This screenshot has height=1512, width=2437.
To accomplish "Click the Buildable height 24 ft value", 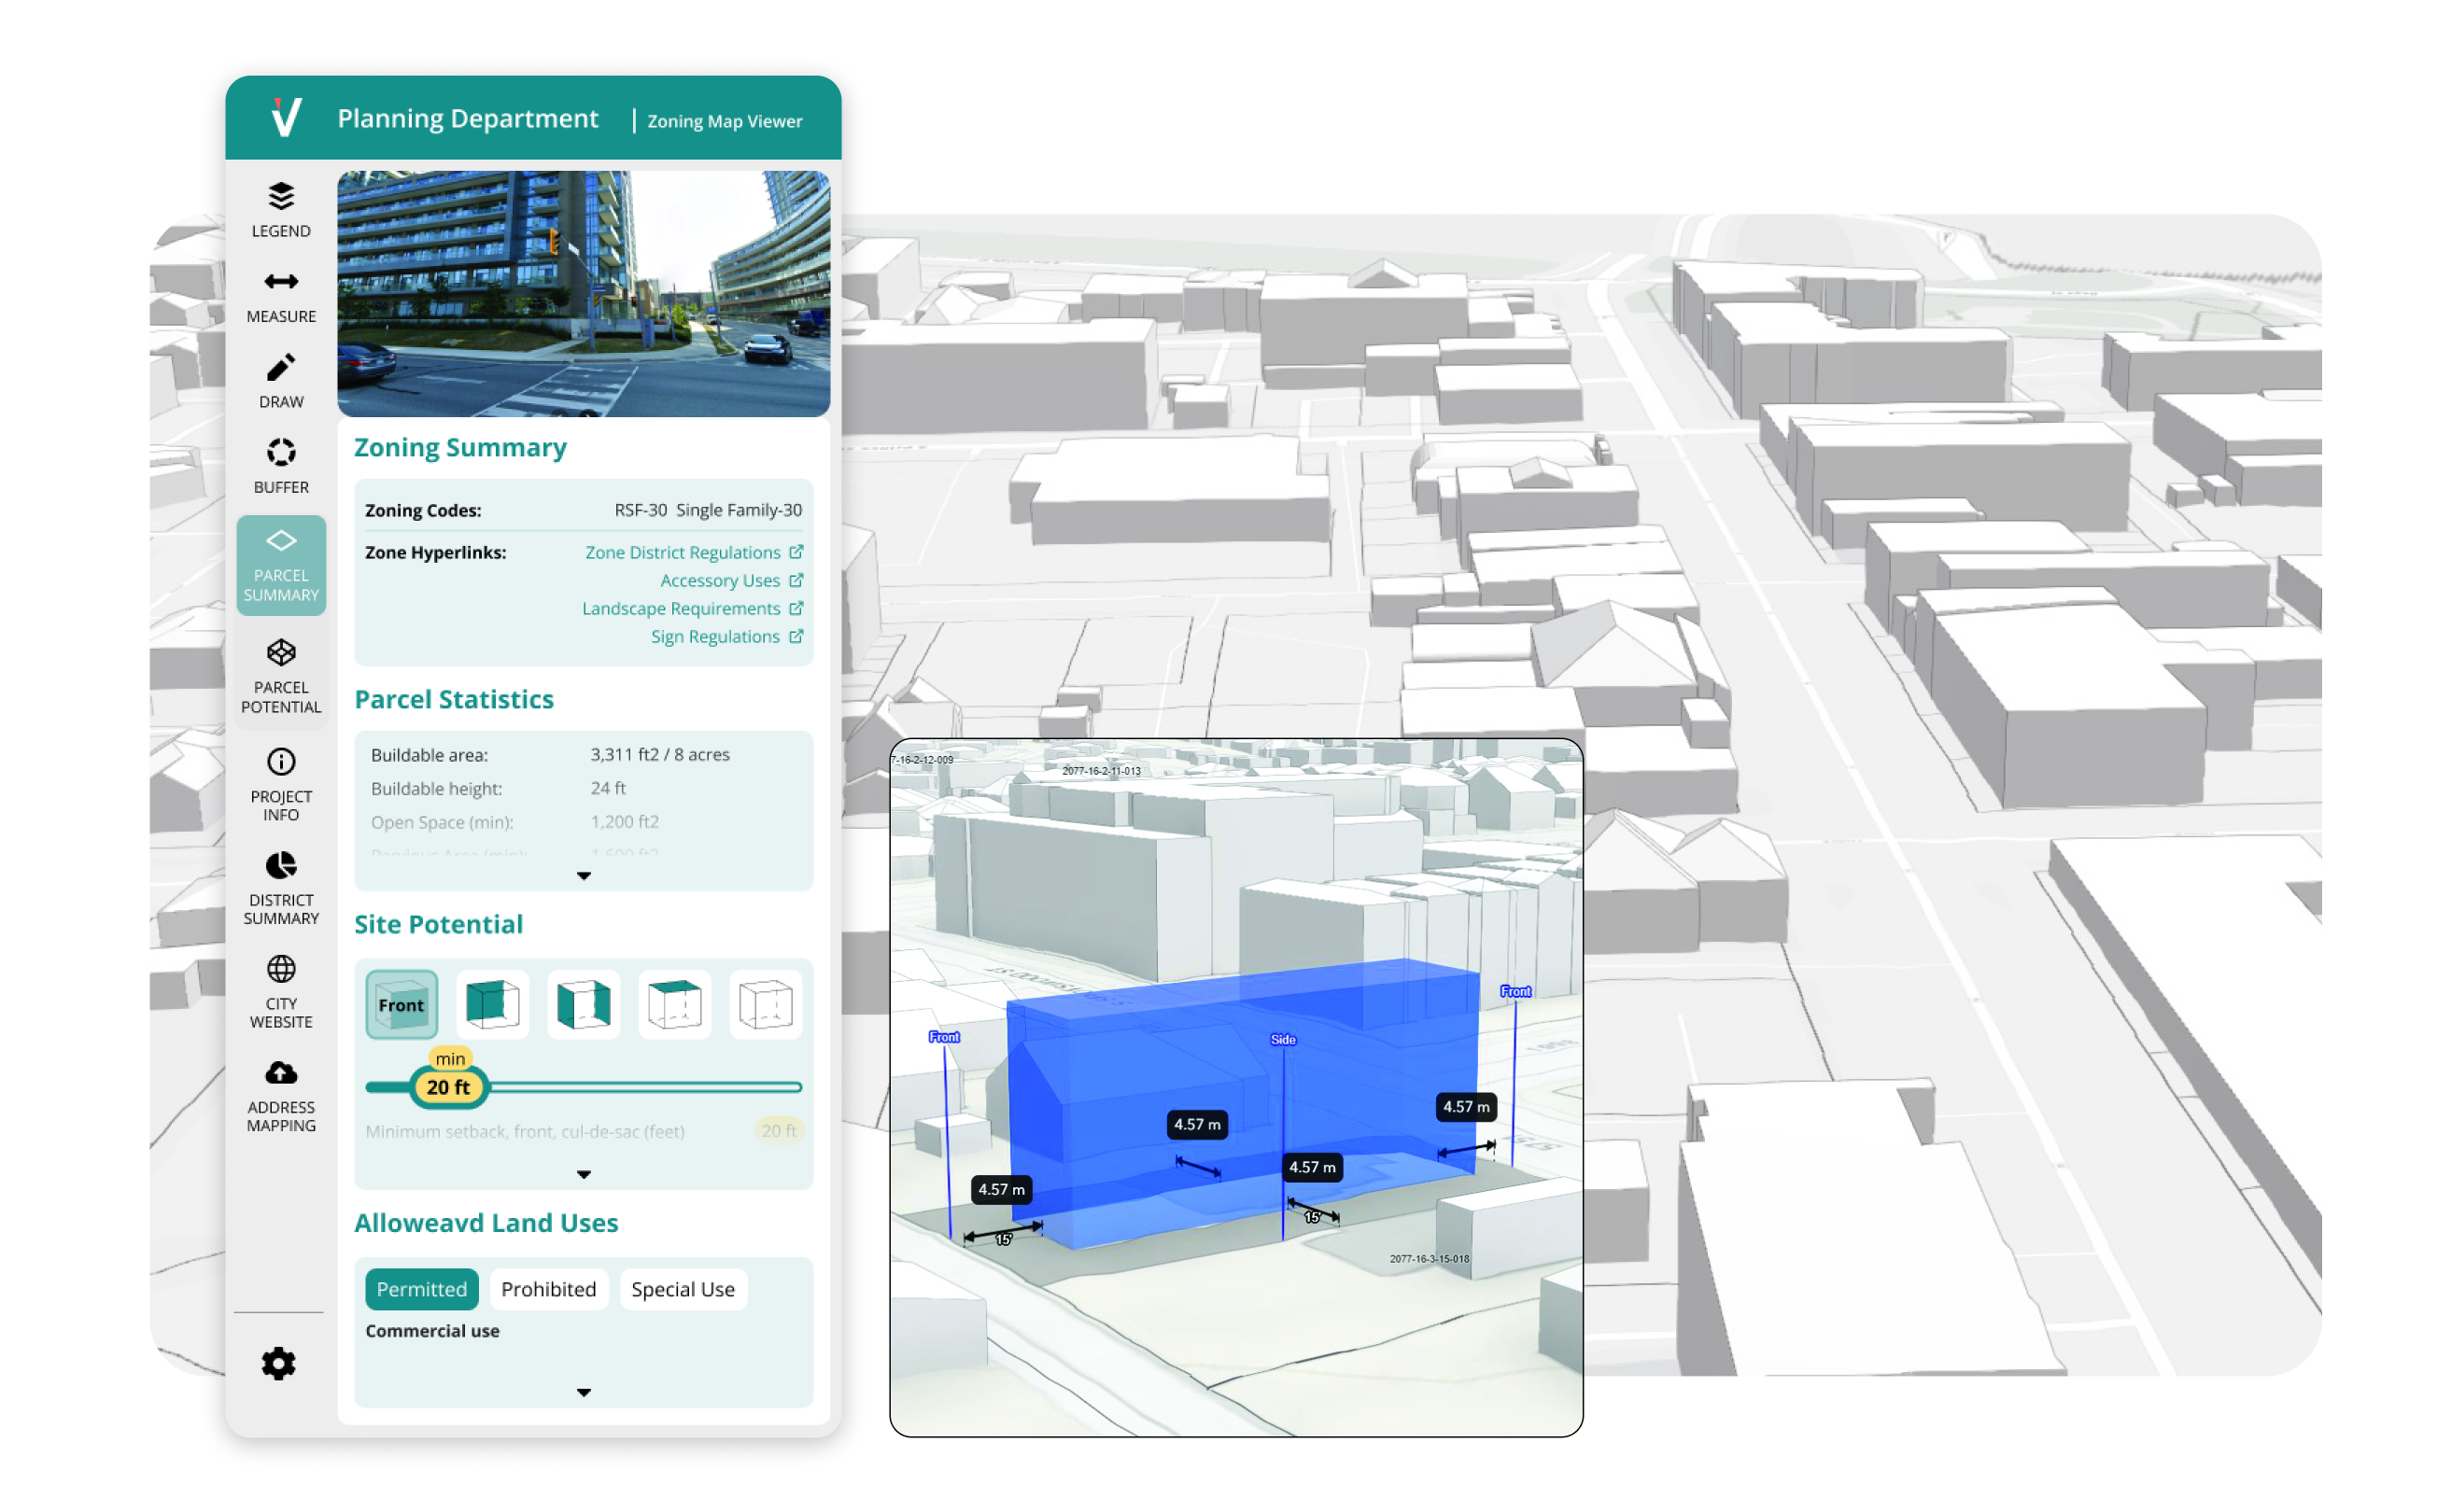I will coord(609,790).
